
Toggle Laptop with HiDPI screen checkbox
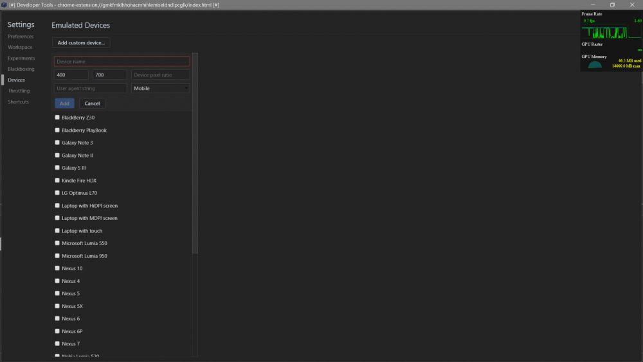click(57, 205)
